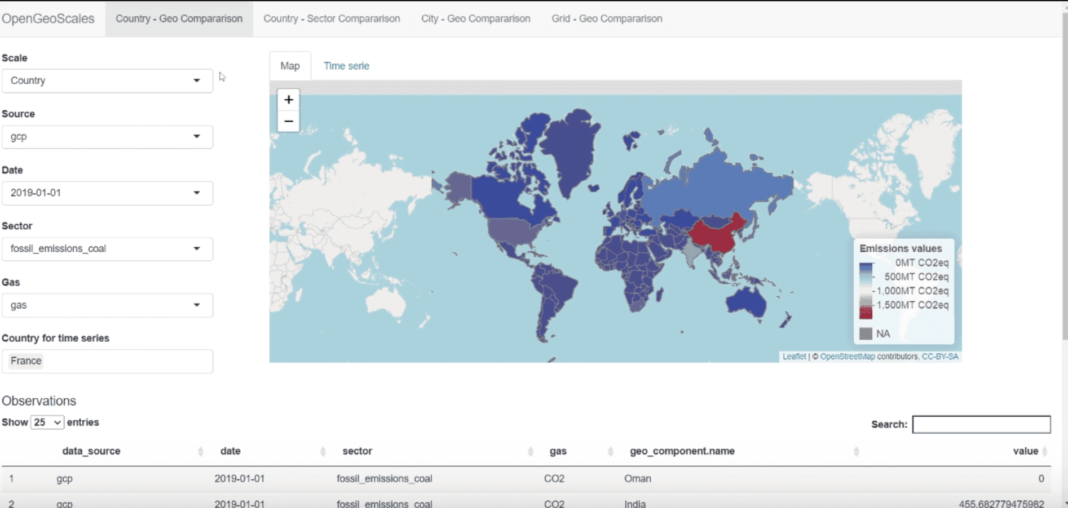Change the Sector from fossil_emissions_coal
The width and height of the screenshot is (1068, 508).
107,249
